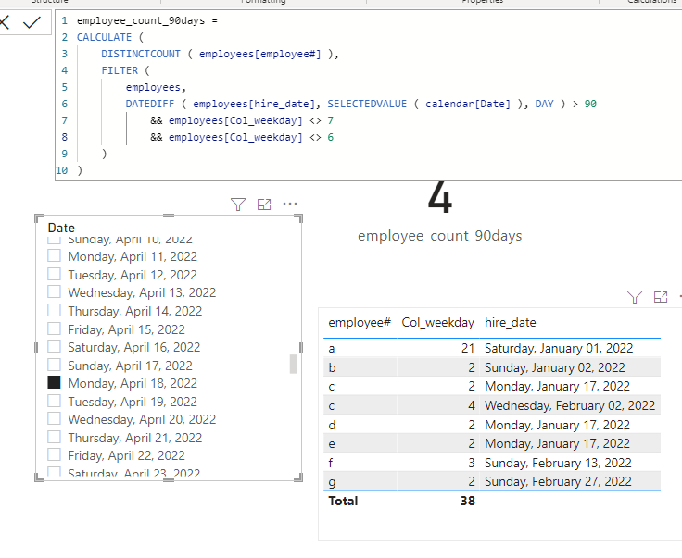
Task: Click top-right resize handle of Date slicer
Action: (299, 217)
